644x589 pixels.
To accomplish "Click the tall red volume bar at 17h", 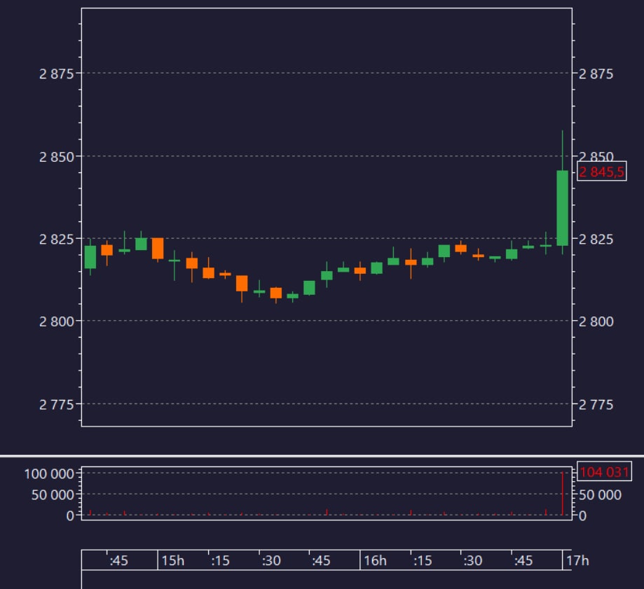I will click(562, 493).
